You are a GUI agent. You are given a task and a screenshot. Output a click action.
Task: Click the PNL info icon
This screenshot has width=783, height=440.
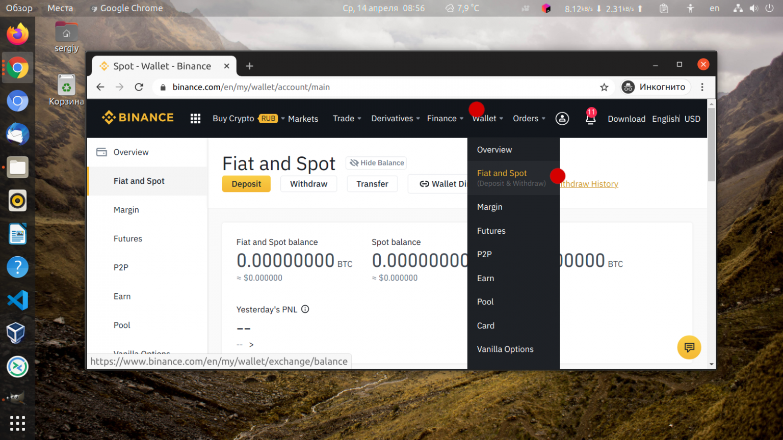(x=305, y=309)
